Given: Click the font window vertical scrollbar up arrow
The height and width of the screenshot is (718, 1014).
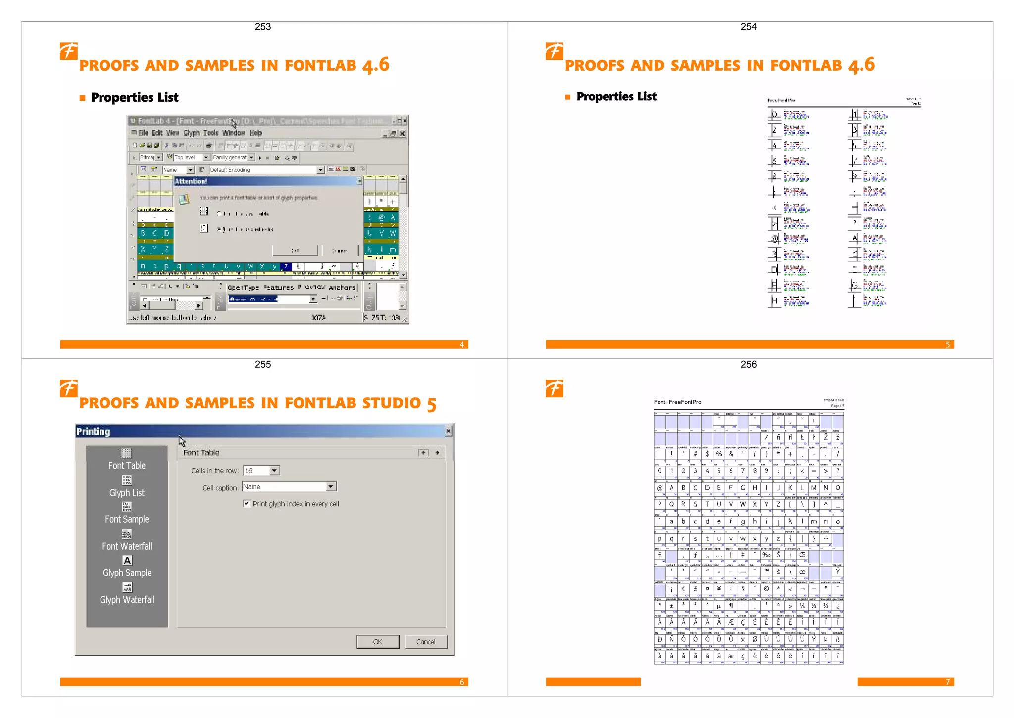Looking at the screenshot, I should click(403, 179).
